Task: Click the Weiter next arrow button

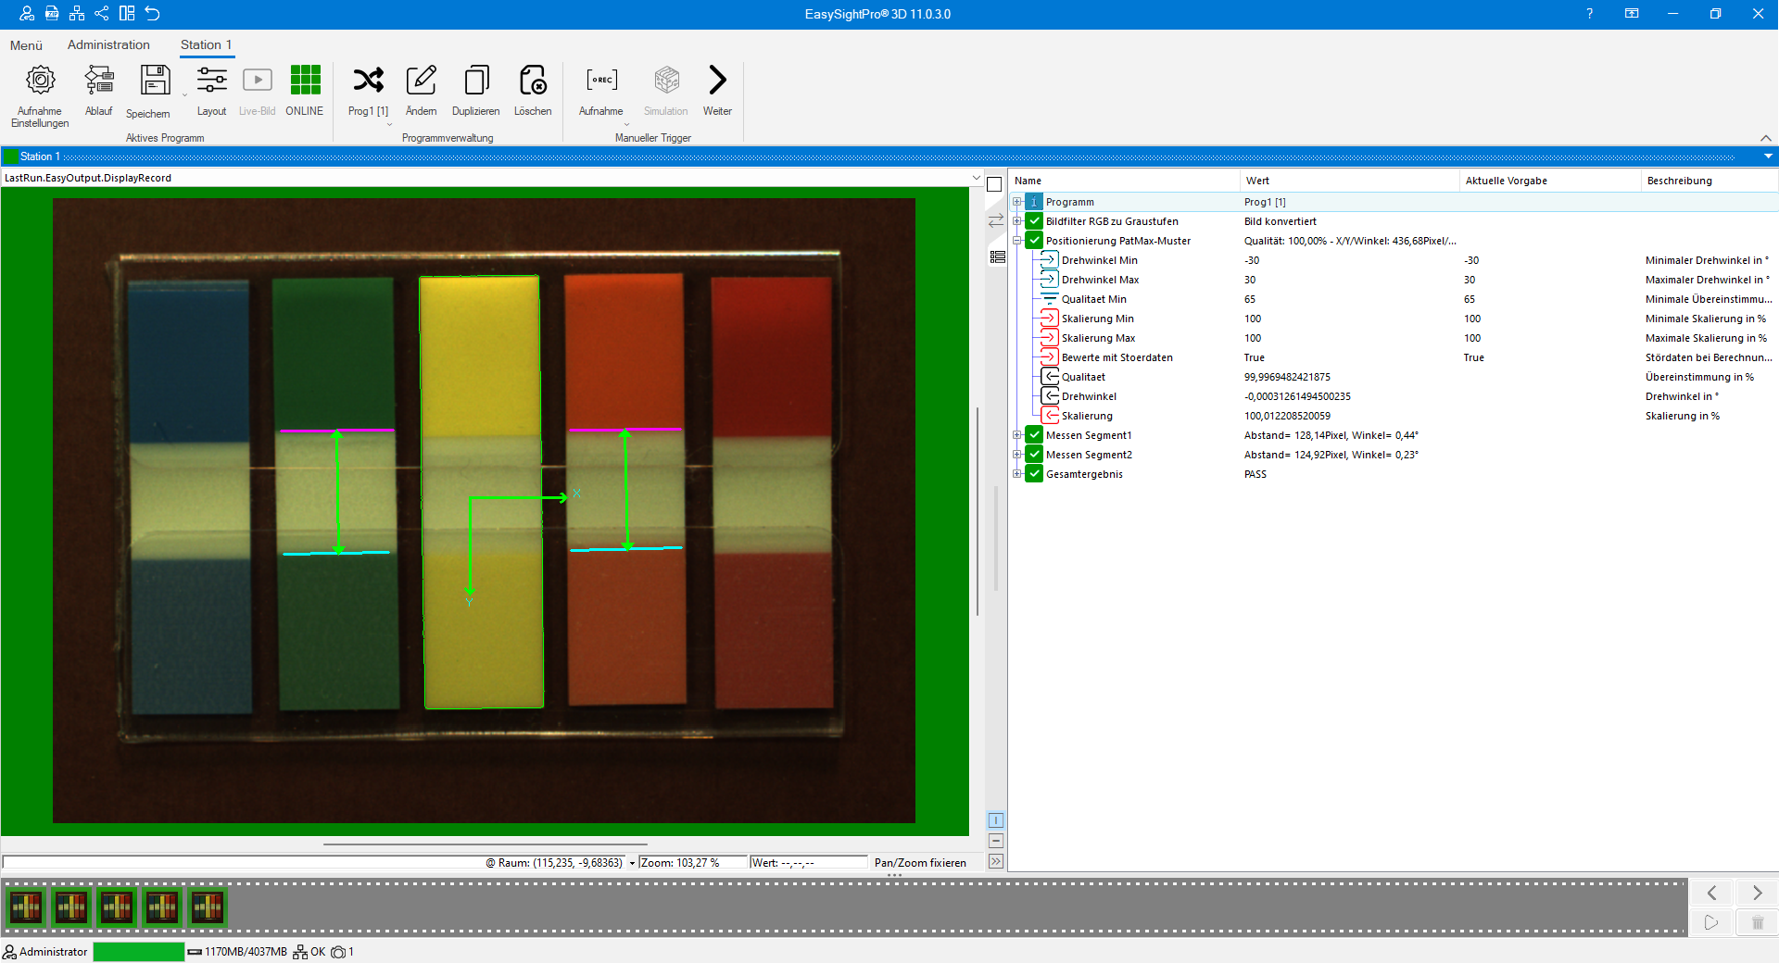Action: [717, 81]
